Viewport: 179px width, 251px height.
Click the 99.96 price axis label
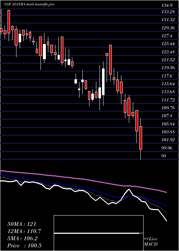pos(167,148)
